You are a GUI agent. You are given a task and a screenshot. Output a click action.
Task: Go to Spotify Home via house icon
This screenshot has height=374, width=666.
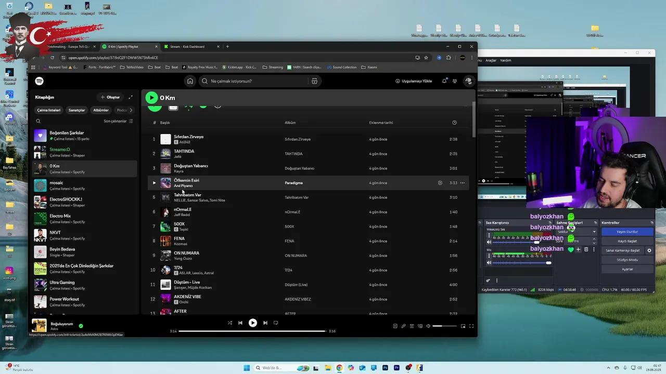(190, 81)
